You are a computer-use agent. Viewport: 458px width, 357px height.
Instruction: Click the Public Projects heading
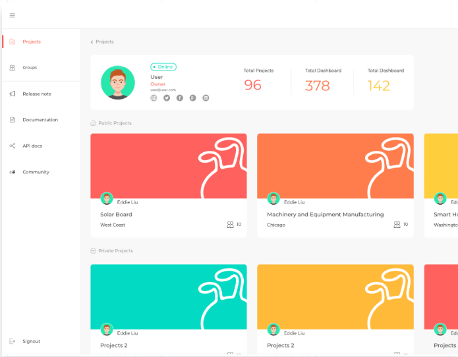coord(115,123)
